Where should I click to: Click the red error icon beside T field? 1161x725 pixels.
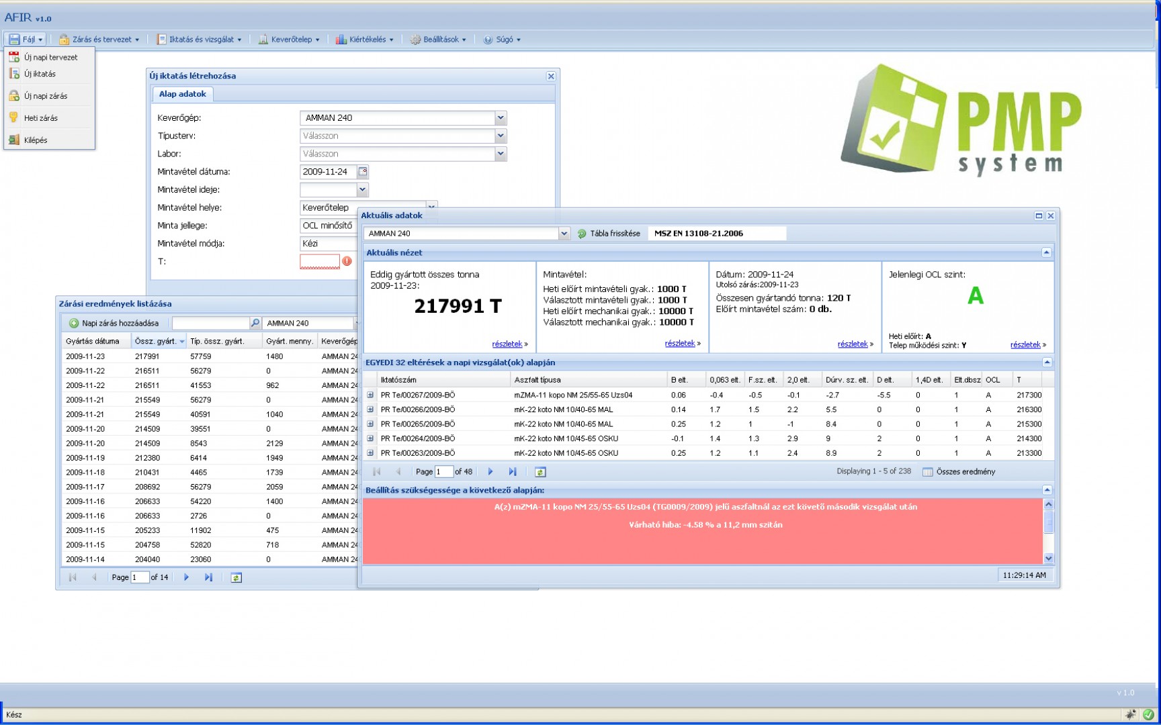[347, 261]
